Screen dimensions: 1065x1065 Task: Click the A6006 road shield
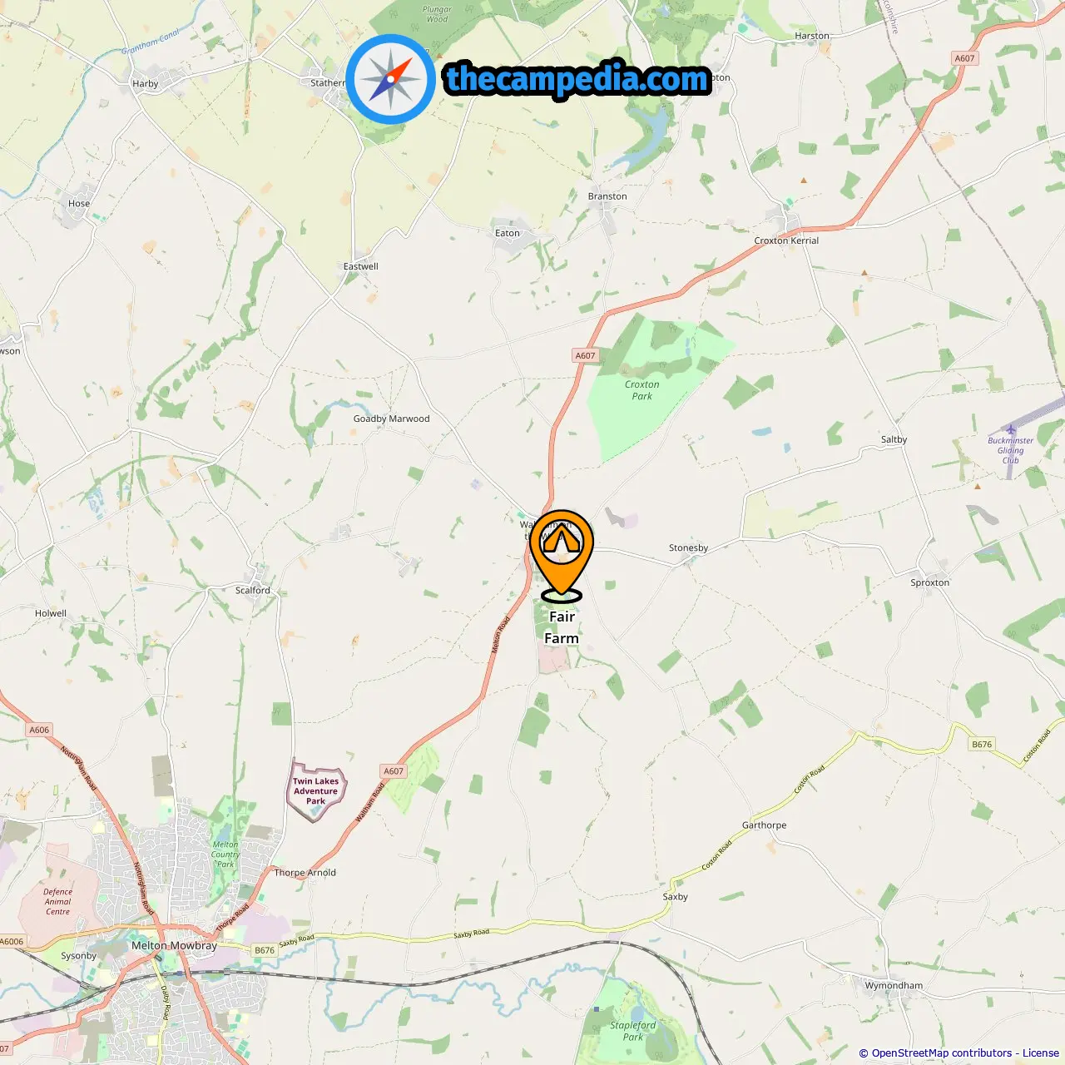(12, 942)
